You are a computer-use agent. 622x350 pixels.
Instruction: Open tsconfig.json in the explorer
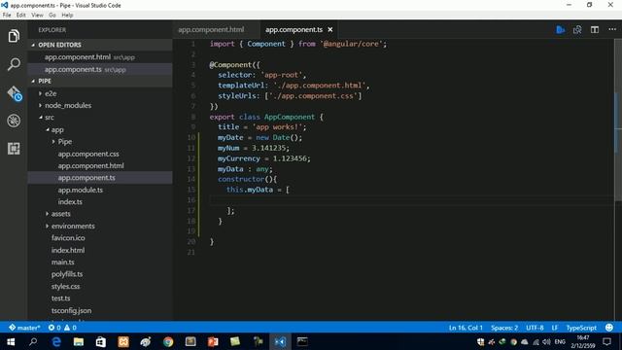[71, 311]
